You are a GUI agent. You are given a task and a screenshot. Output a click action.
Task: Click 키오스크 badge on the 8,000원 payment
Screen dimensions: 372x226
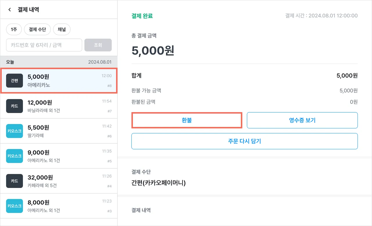click(x=15, y=206)
